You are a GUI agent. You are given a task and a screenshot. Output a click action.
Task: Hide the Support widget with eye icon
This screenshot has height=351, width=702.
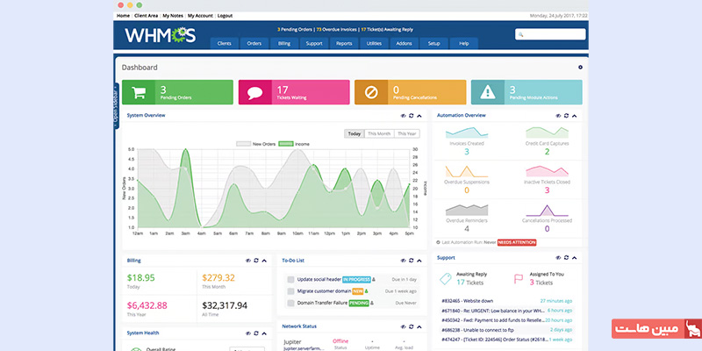pos(558,257)
